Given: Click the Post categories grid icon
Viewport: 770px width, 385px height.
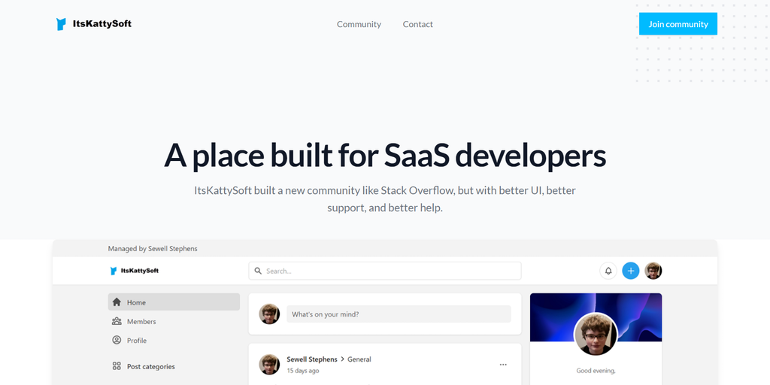Looking at the screenshot, I should tap(117, 366).
